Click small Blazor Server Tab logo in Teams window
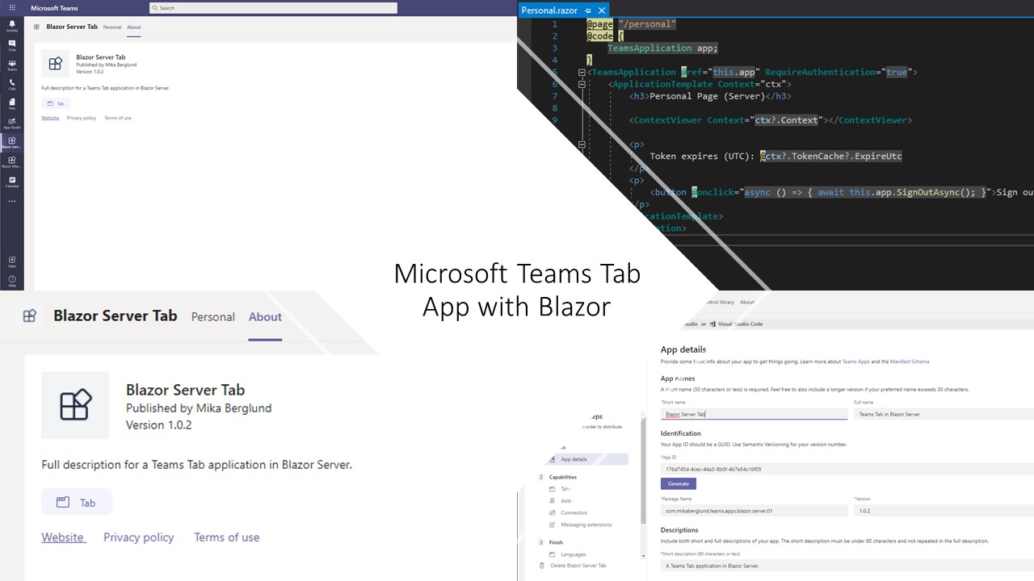 (55, 64)
